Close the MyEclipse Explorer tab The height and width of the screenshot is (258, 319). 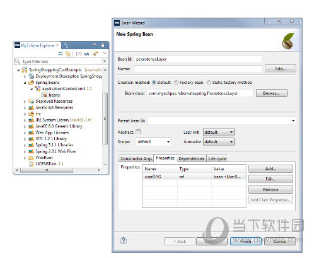pyautogui.click(x=57, y=45)
